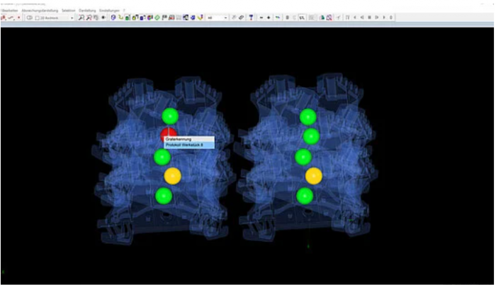Click the yellow marker on right workpiece
496x285 pixels.
click(x=313, y=176)
